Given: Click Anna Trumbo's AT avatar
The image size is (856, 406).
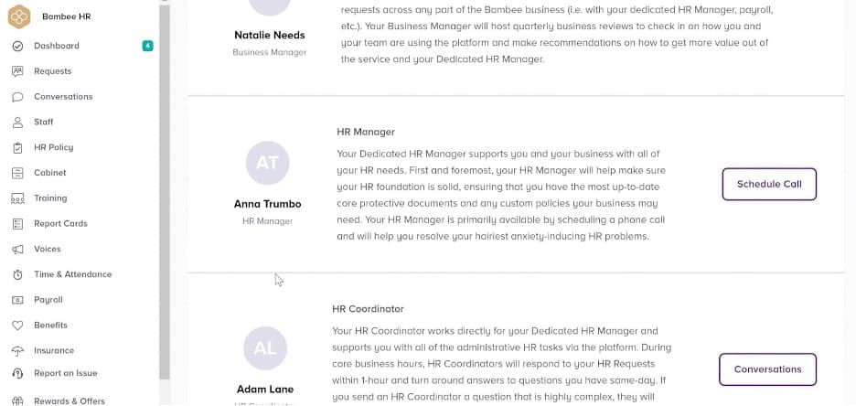Looking at the screenshot, I should [267, 164].
